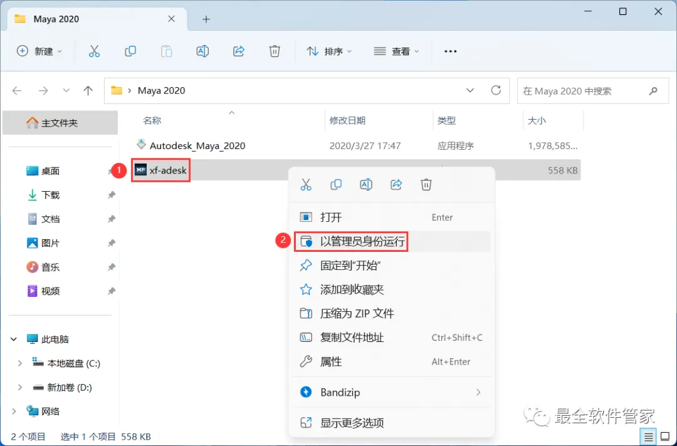Choose 添加到收藏夹 in the context menu

pyautogui.click(x=392, y=289)
